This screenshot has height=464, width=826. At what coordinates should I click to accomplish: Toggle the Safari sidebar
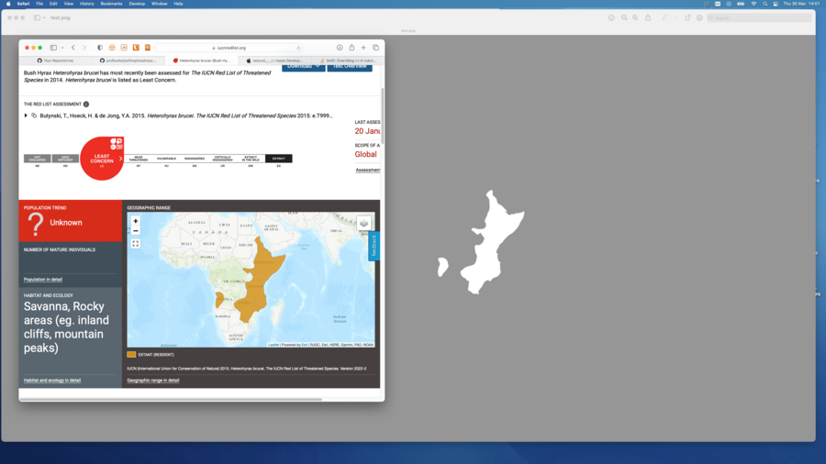point(53,48)
